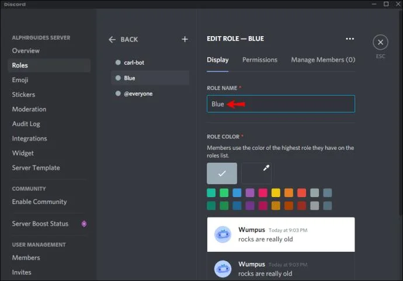Viewport: 403px width, 281px height.
Task: Choose the slate blue-gray swatch, top row
Action: click(x=328, y=193)
